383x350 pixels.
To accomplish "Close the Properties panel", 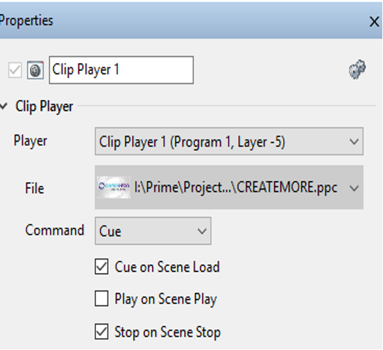I will pyautogui.click(x=374, y=22).
